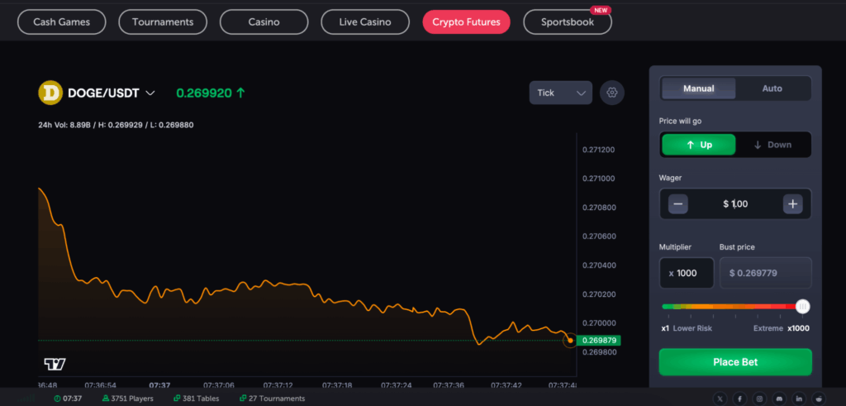Image resolution: width=846 pixels, height=406 pixels.
Task: Click the 24h Vol stats text
Action: (x=116, y=125)
